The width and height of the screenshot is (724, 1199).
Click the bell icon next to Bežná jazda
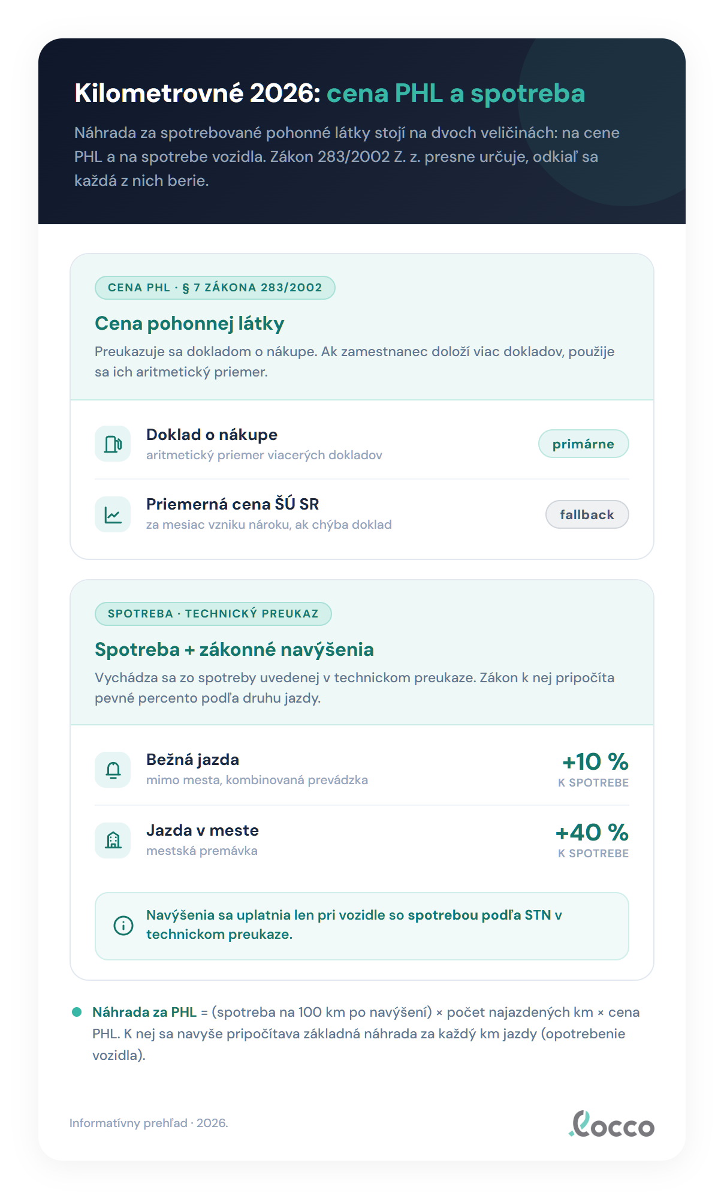pos(113,770)
